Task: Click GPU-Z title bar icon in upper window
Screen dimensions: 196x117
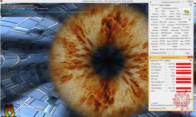Action: click(151, 2)
